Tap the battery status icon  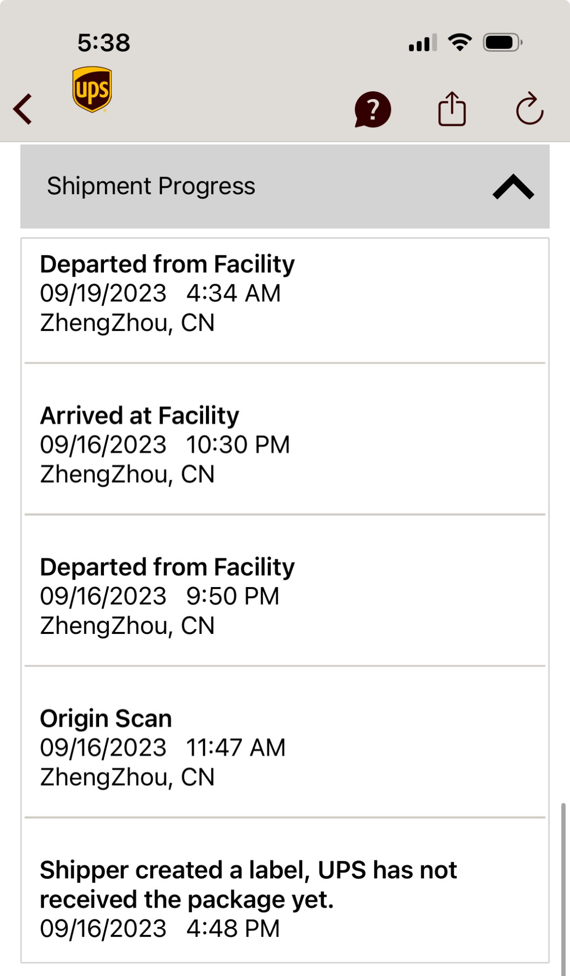pos(502,42)
